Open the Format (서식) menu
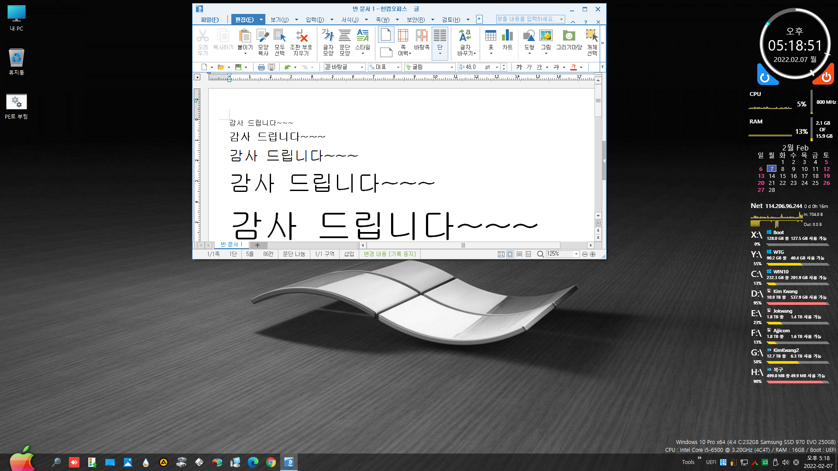Screen dimensions: 838x471 350,20
